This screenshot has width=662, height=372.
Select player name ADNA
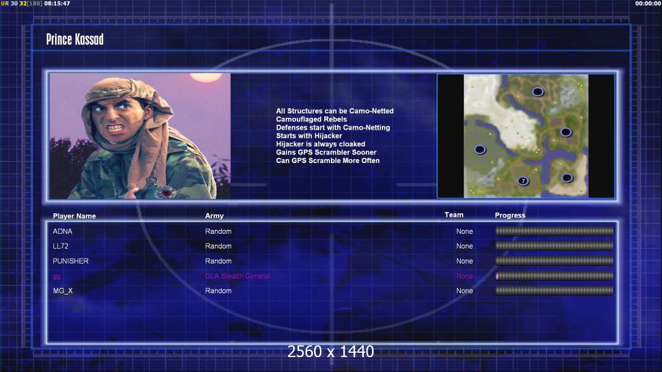tap(63, 231)
